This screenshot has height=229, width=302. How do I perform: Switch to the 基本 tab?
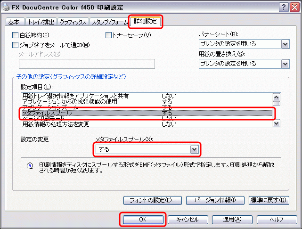(x=15, y=22)
